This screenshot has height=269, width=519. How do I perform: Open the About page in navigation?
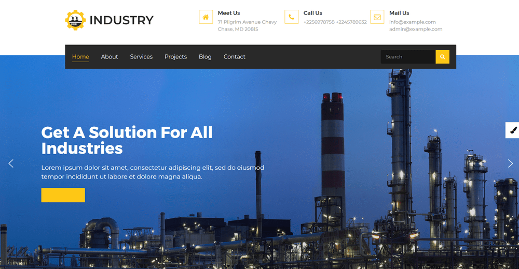109,57
